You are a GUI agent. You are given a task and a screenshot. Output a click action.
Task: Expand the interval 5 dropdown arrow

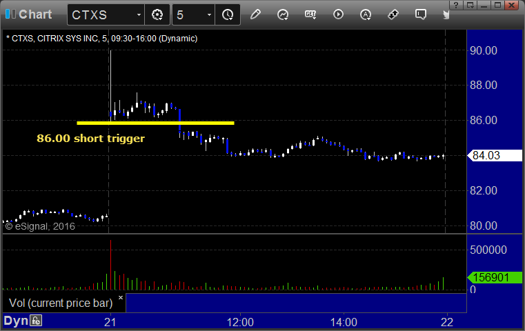pos(209,15)
